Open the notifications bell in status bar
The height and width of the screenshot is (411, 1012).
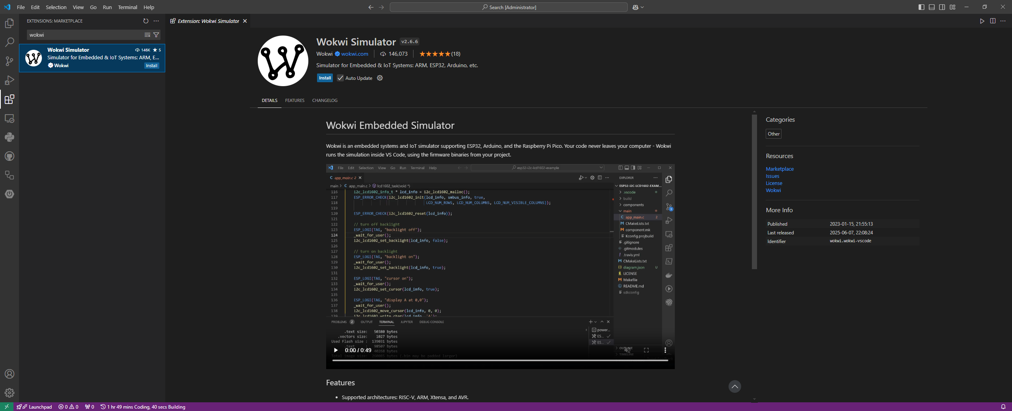[1003, 407]
